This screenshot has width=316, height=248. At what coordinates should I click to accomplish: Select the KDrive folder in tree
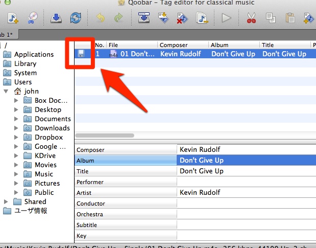pyautogui.click(x=45, y=155)
